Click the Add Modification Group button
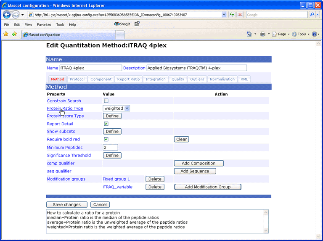 tap(208, 187)
